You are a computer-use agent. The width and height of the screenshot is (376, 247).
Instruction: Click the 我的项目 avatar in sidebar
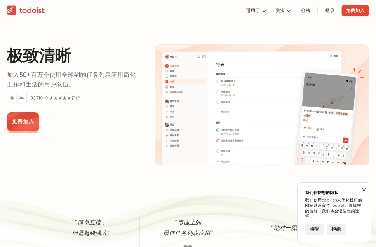(x=167, y=101)
